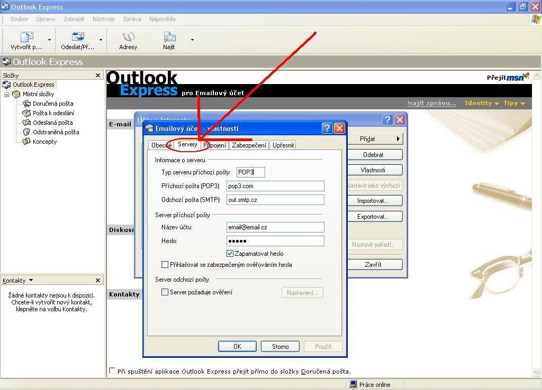Click the Název účtu field
The width and height of the screenshot is (542, 390).
click(x=275, y=227)
